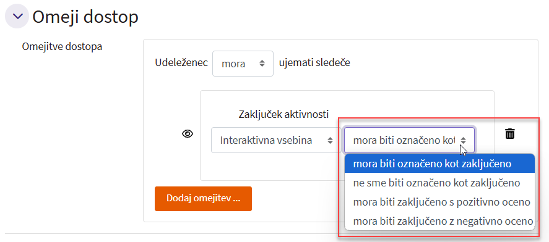The image size is (549, 242).
Task: Click the Omeji dostop heading text
Action: tap(85, 17)
